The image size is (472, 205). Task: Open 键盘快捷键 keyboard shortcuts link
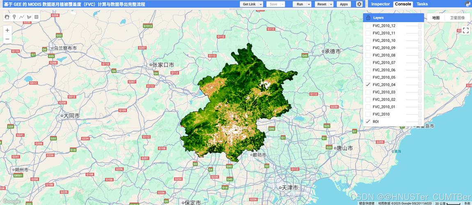click(x=367, y=203)
